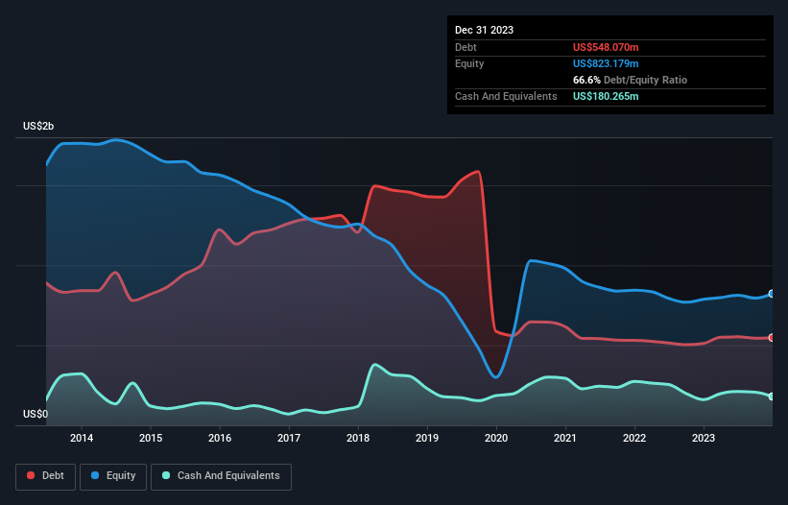Toggle Cash And Equivalents legend button

pos(221,476)
